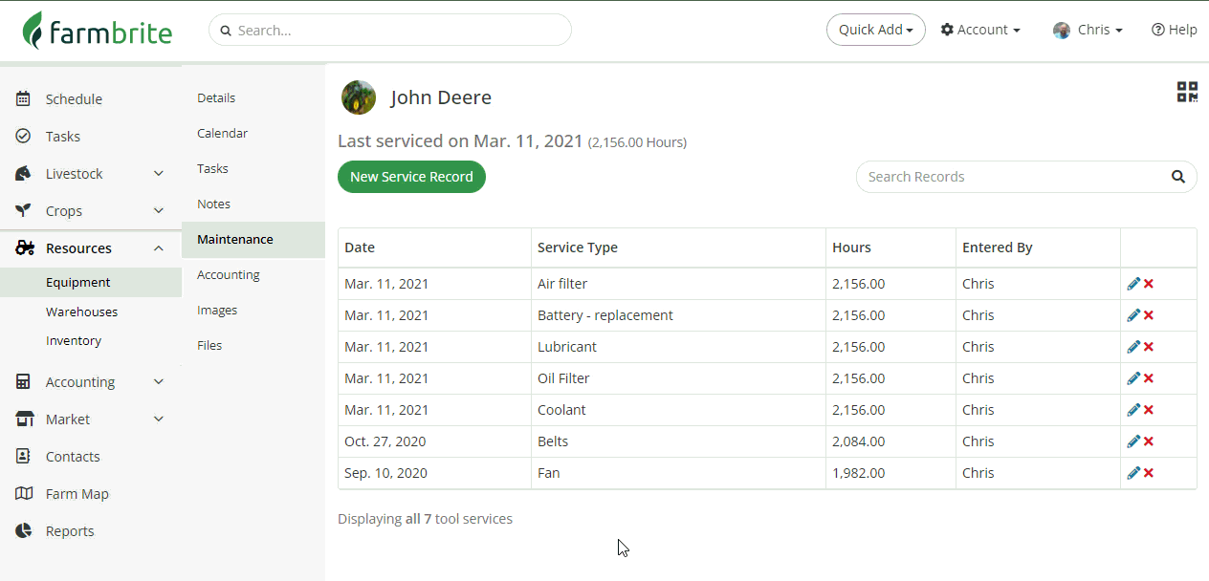Open the Images tab
This screenshot has width=1209, height=581.
[x=217, y=311]
